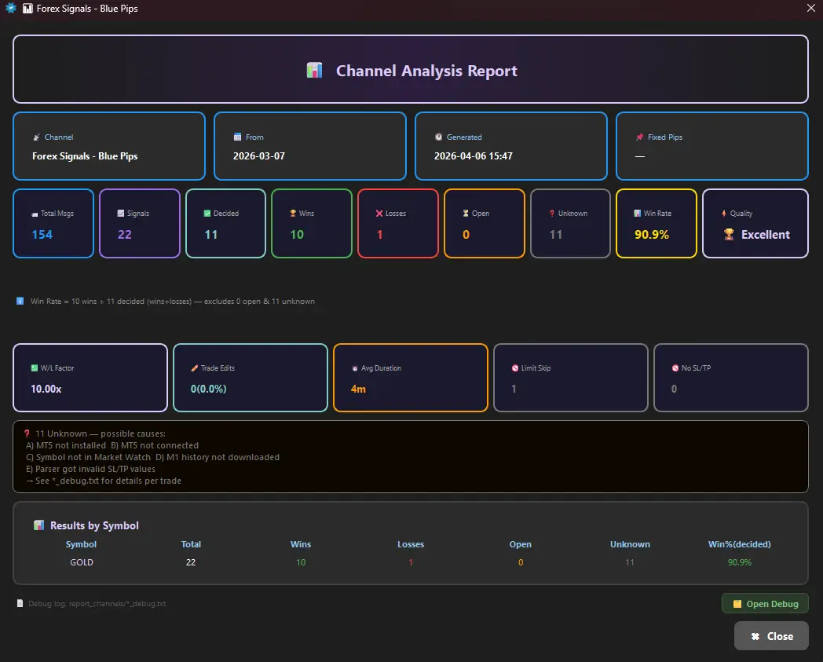Image resolution: width=823 pixels, height=662 pixels.
Task: Click the W/L Factor 10.00x card
Action: coord(90,378)
